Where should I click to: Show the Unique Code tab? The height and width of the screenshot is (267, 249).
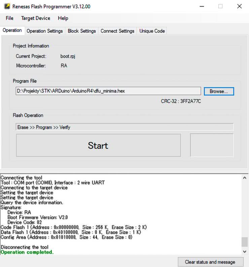pyautogui.click(x=152, y=31)
